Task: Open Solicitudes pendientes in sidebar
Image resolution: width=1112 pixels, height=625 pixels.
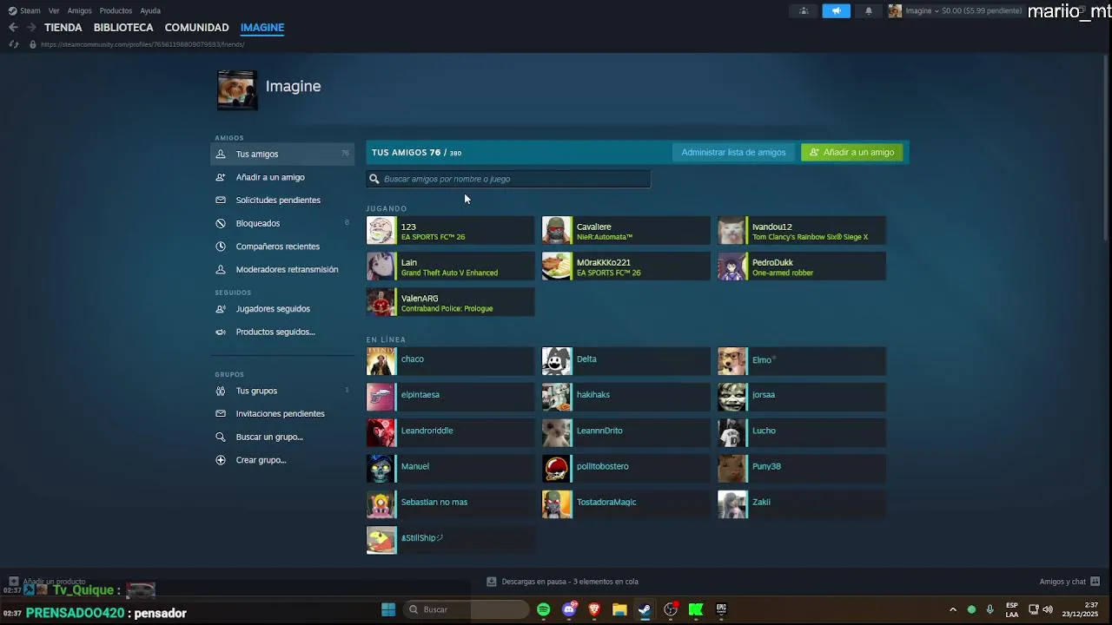Action: tap(282, 201)
